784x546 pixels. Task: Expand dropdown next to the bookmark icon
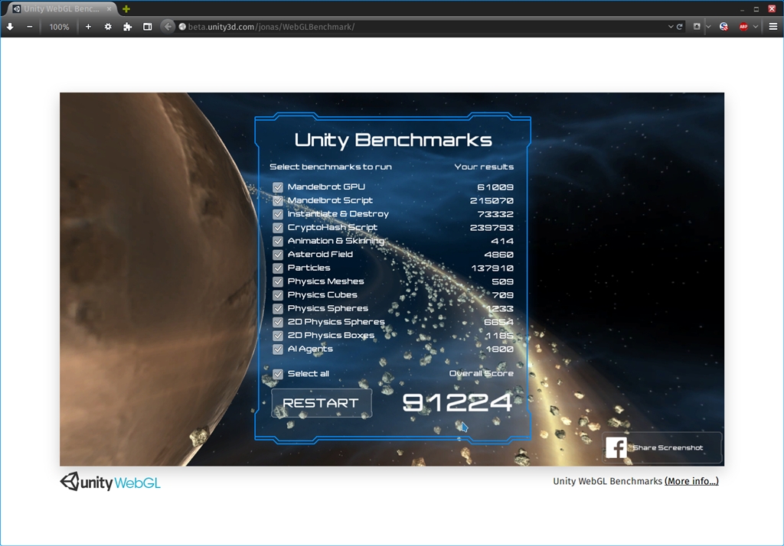point(708,27)
